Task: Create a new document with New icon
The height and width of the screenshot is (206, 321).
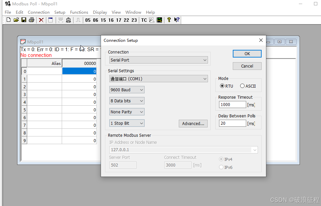Action: [8, 20]
